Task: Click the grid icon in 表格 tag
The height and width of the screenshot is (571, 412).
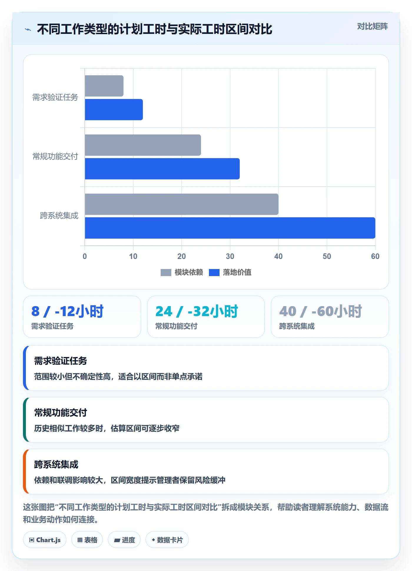Action: [80, 540]
